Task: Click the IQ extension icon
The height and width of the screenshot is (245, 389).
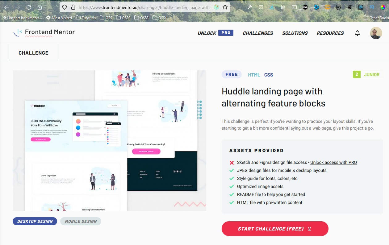Action: (372, 7)
